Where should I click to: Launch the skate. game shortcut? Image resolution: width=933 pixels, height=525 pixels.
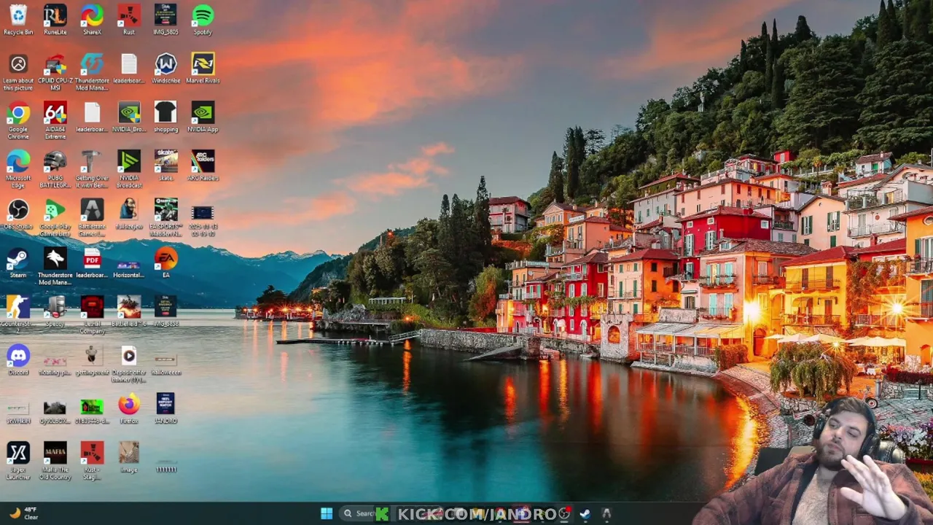click(165, 165)
